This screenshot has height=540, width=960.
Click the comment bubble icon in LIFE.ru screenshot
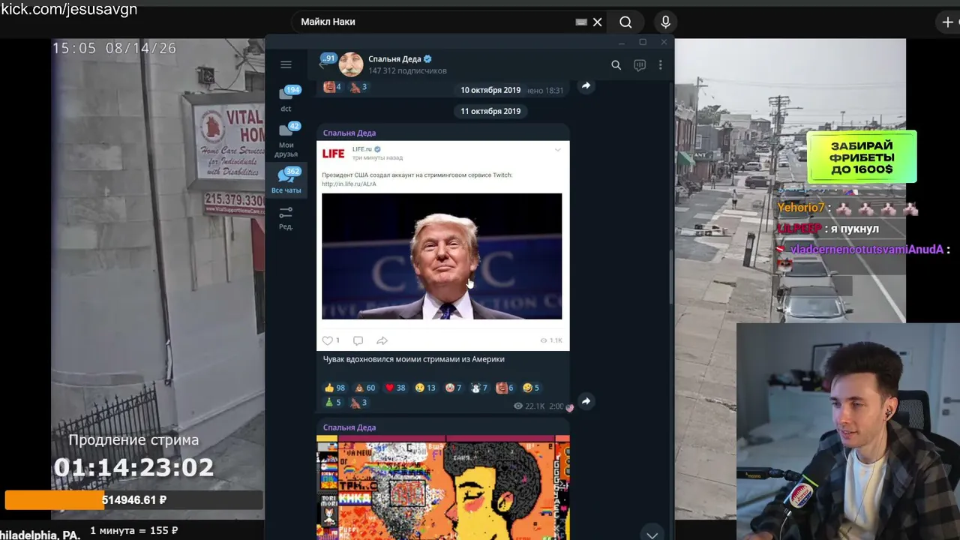[358, 340]
